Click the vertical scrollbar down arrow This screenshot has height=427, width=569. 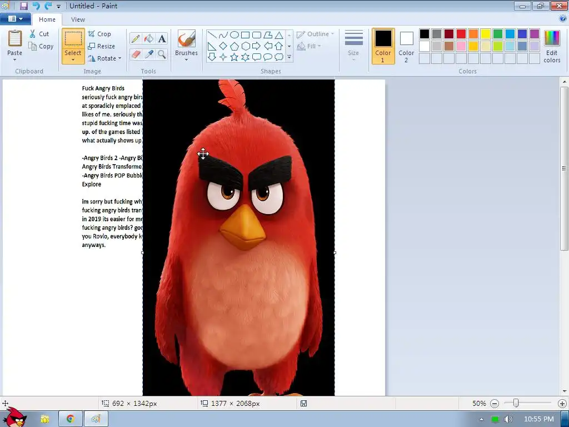pyautogui.click(x=564, y=391)
